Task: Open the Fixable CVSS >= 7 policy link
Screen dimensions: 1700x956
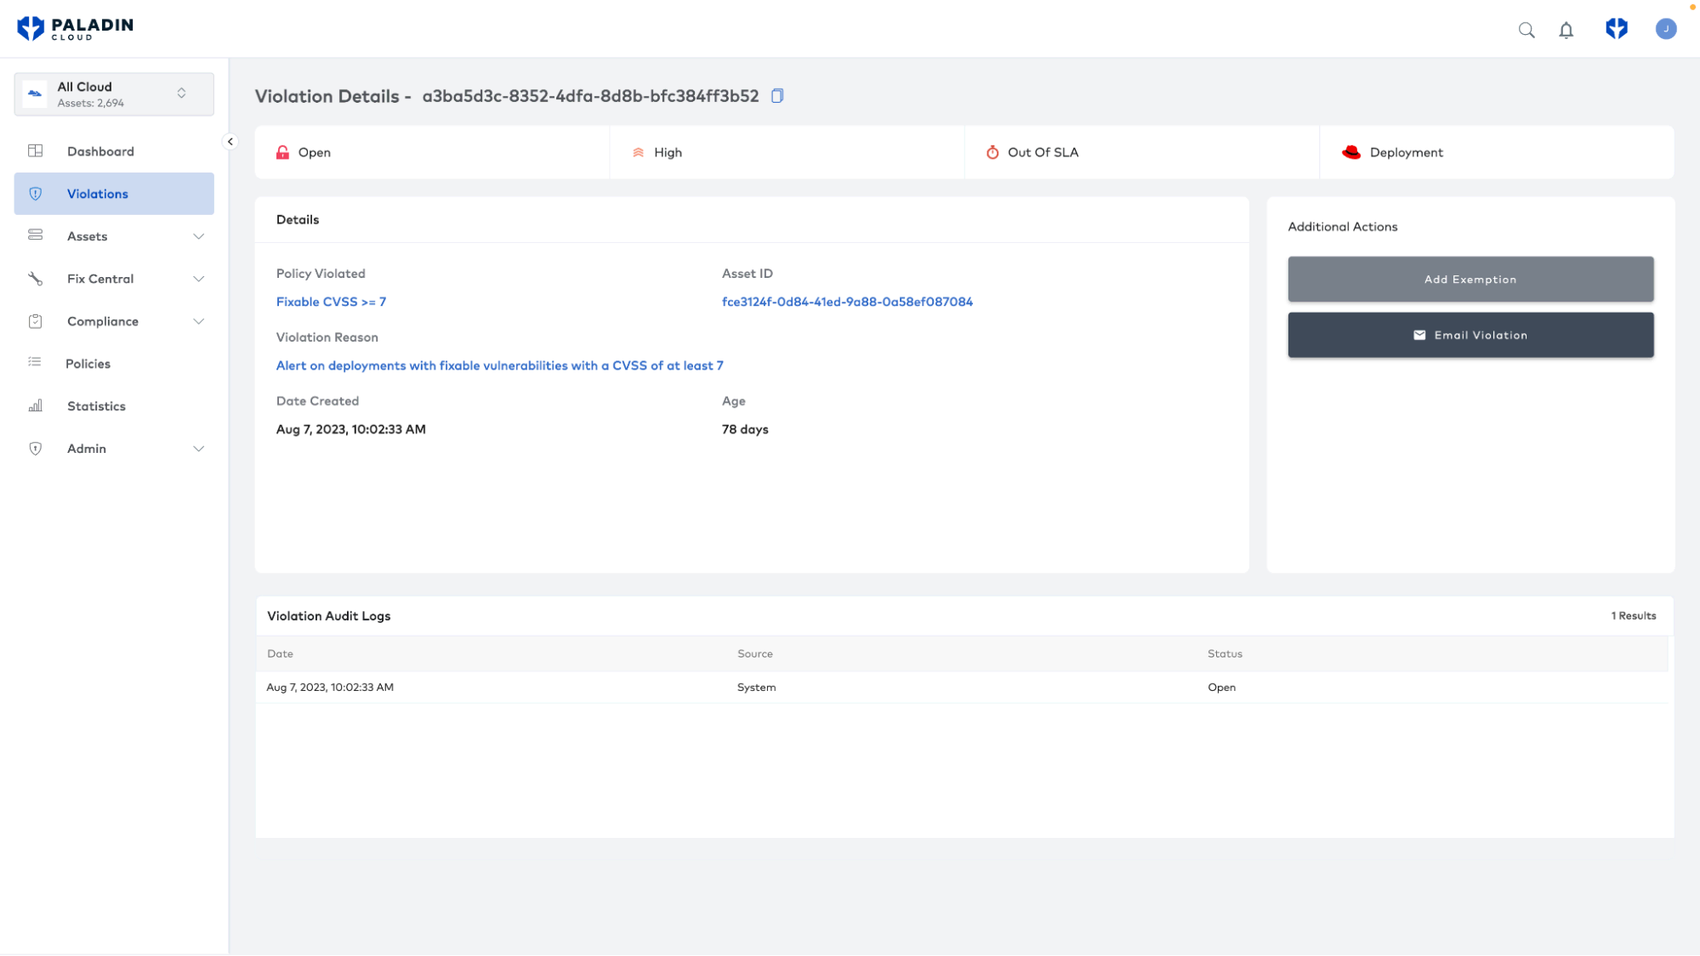Action: (x=331, y=302)
